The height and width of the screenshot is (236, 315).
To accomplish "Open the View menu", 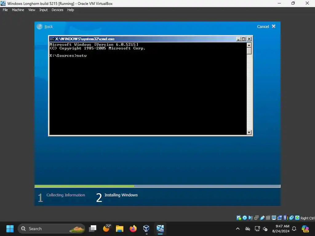I will [32, 10].
